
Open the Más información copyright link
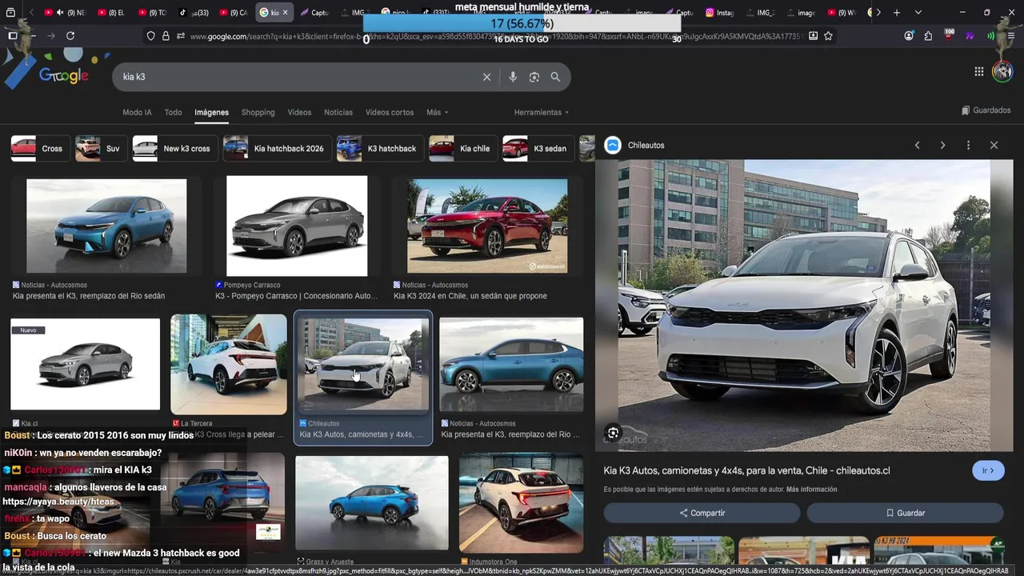(x=811, y=490)
